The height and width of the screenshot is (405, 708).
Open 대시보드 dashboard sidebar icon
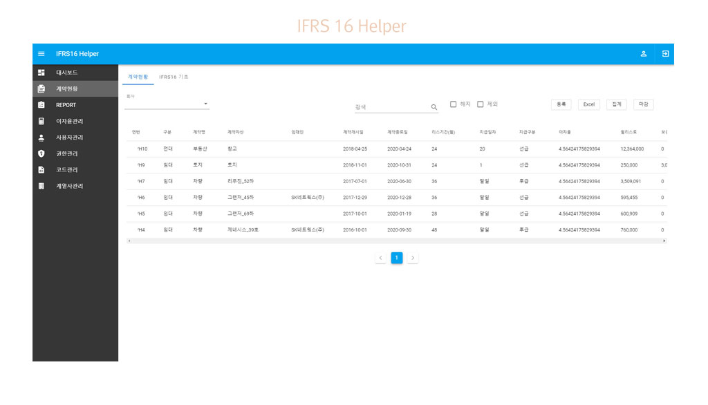pyautogui.click(x=41, y=73)
